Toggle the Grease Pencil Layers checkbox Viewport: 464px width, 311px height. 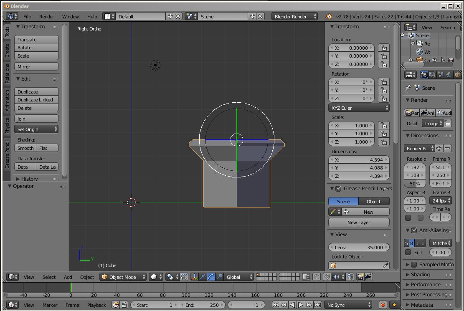[338, 188]
